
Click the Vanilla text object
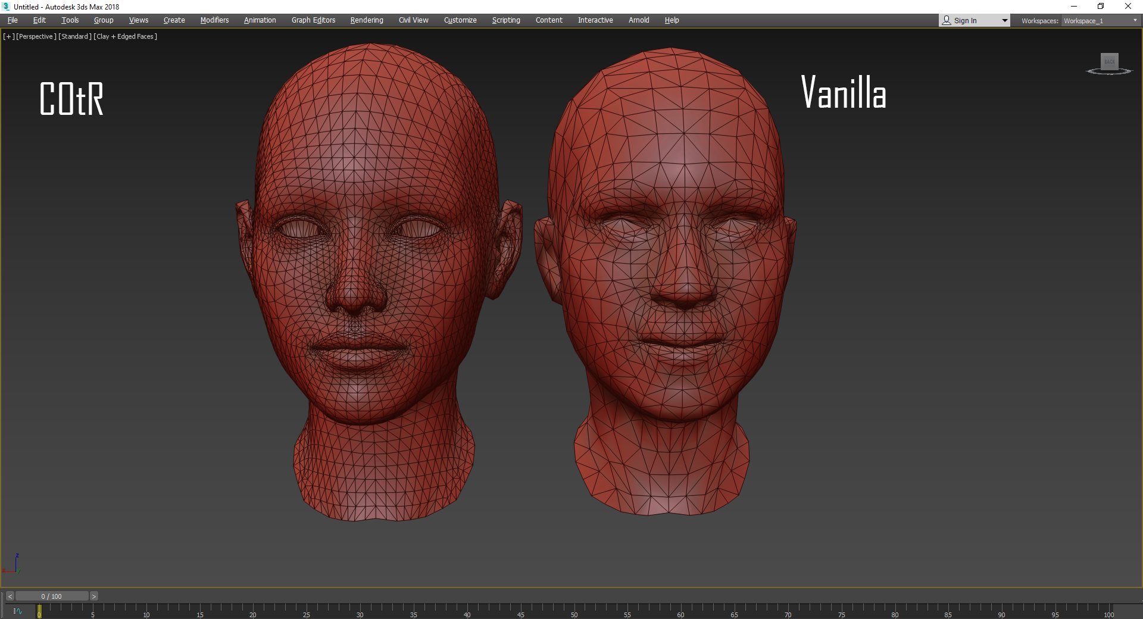[844, 92]
